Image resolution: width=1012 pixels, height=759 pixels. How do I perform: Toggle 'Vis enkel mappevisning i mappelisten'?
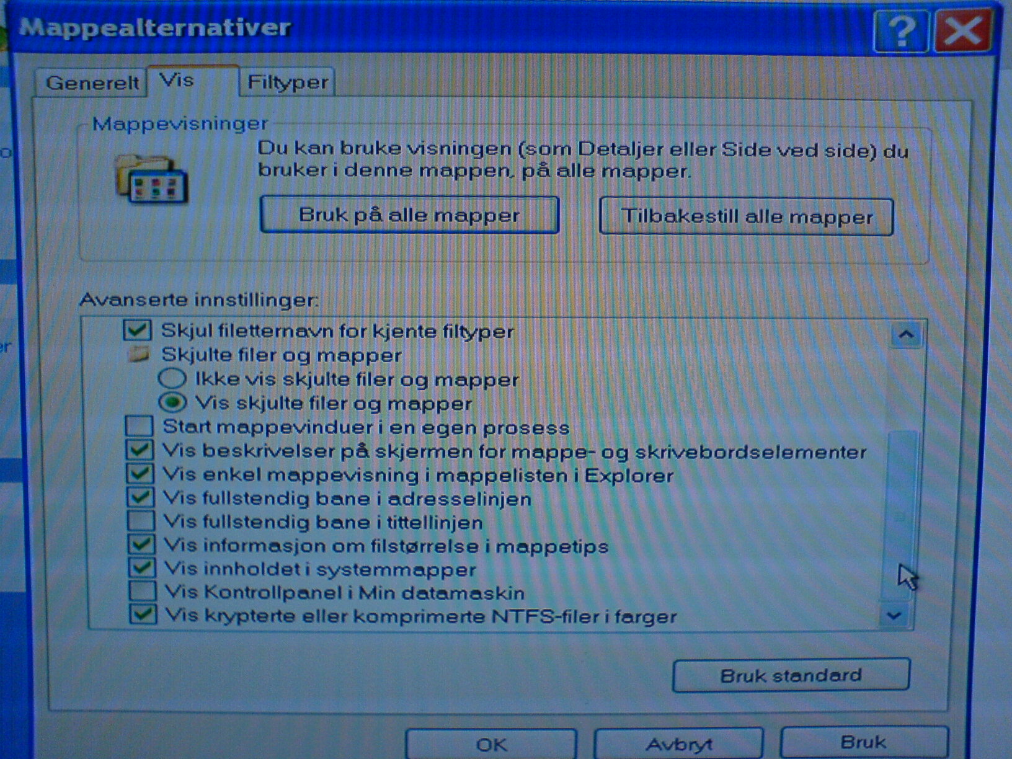(140, 474)
